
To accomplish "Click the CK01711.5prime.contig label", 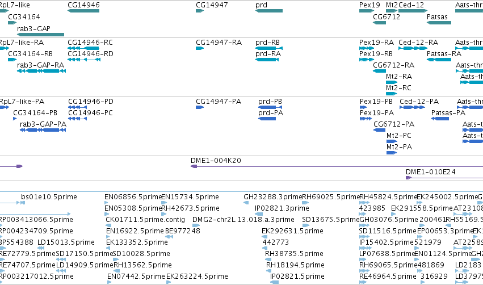I will point(145,219).
